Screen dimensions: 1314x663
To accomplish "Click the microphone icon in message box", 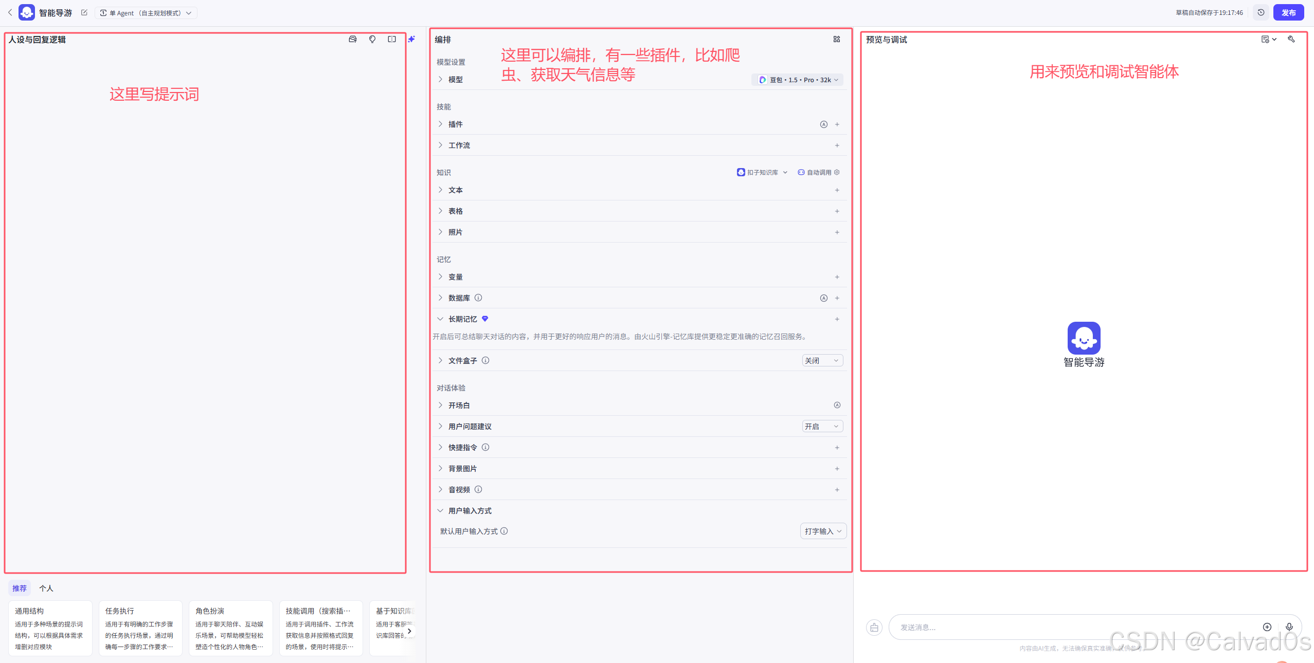I will coord(1289,627).
